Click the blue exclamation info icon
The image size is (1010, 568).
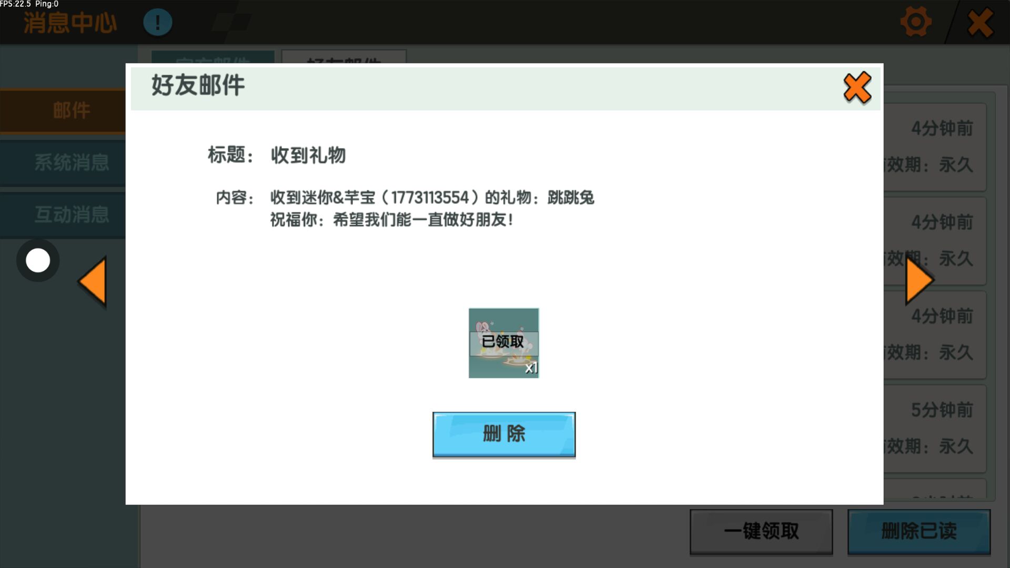coord(157,23)
